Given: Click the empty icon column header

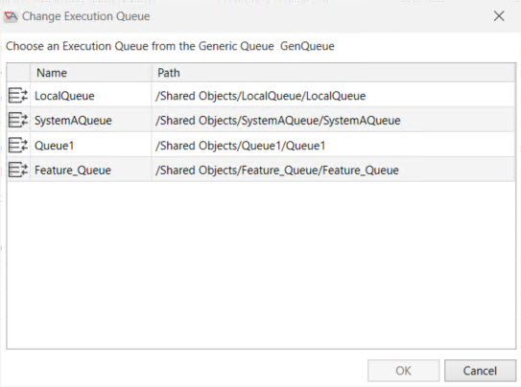Looking at the screenshot, I should tap(18, 73).
